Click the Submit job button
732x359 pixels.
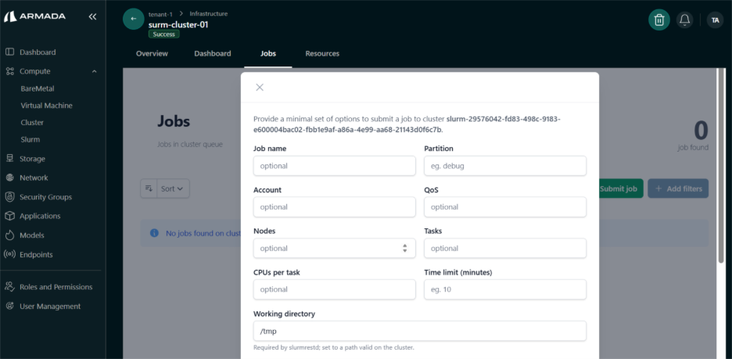[621, 188]
